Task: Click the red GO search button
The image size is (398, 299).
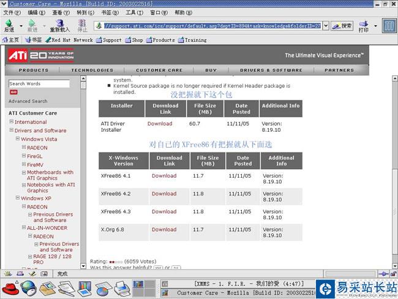Action: [13, 92]
